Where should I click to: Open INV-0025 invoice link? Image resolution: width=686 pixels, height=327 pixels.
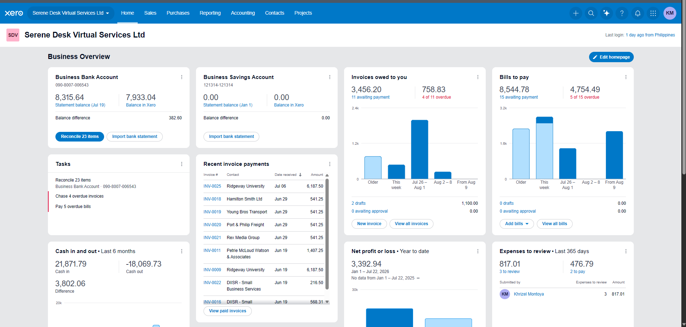tap(212, 186)
